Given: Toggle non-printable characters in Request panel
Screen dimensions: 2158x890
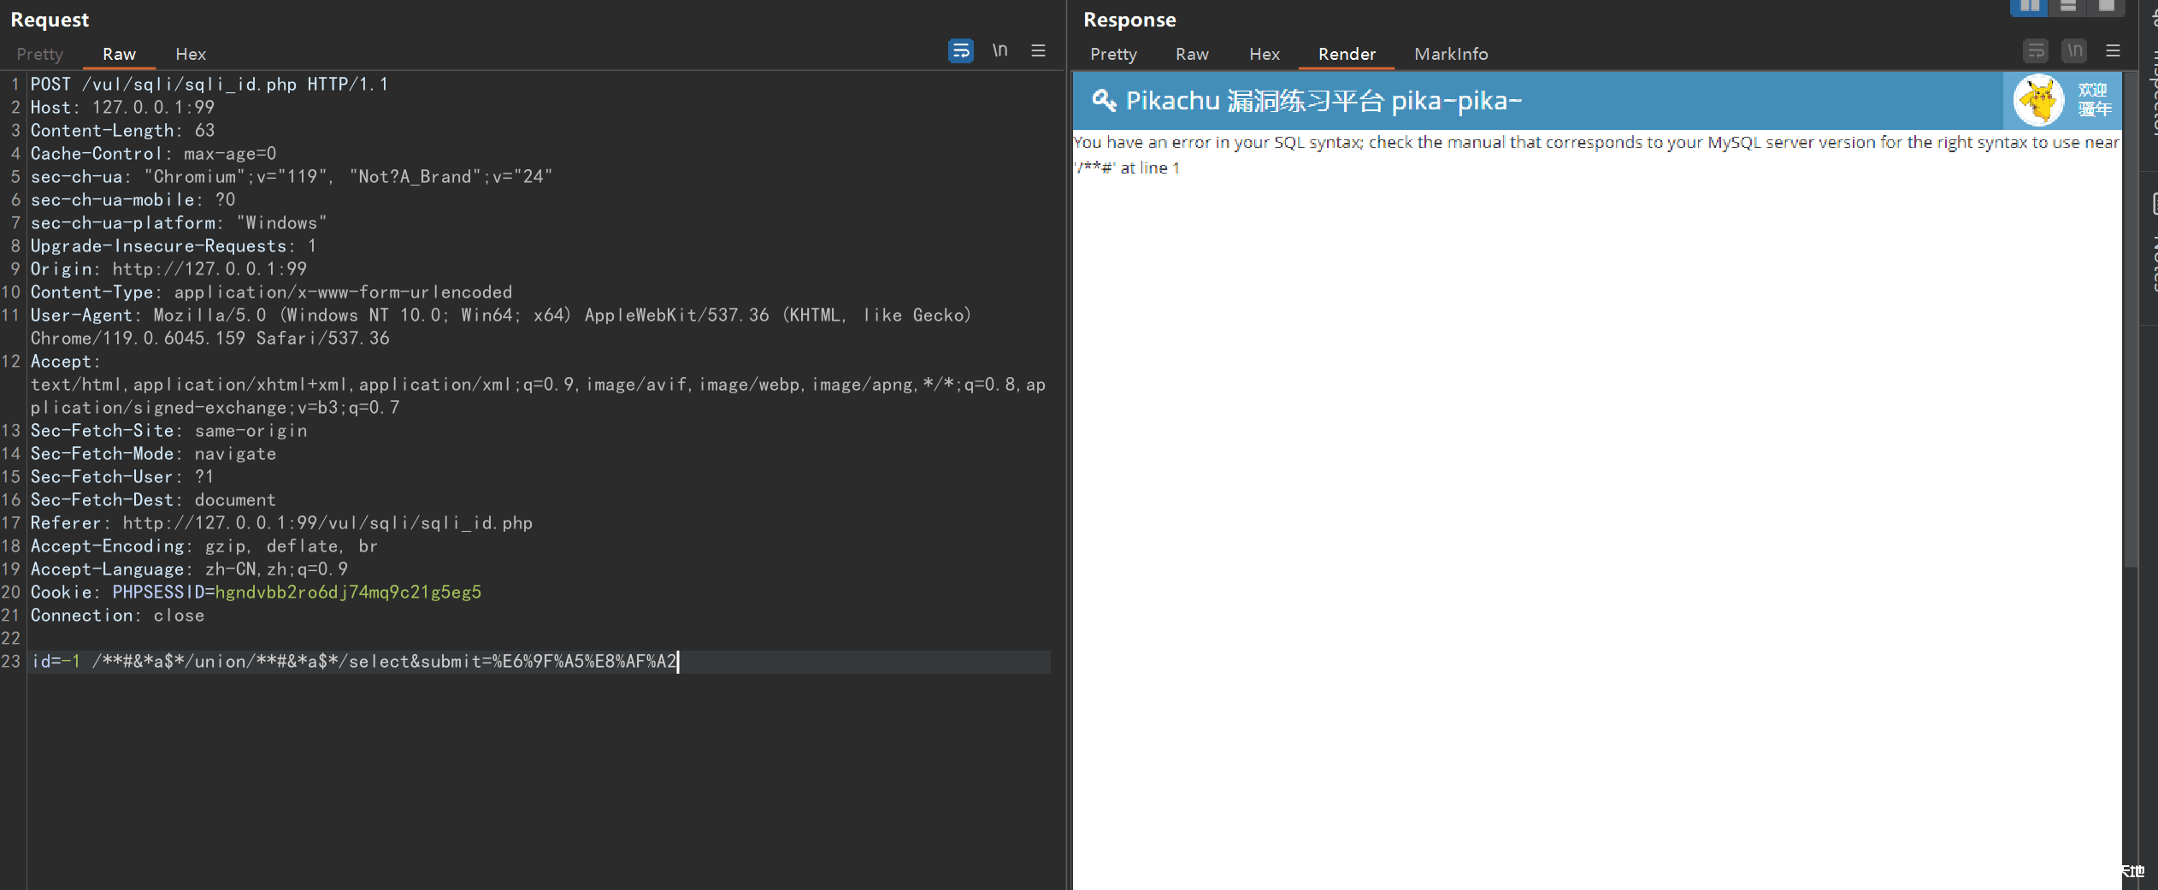Looking at the screenshot, I should [999, 51].
